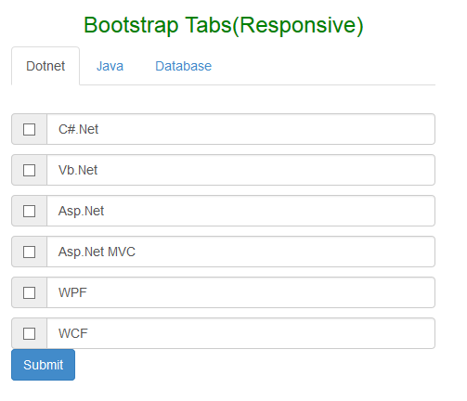This screenshot has width=467, height=401.
Task: Select the WCF checkbox
Action: coord(29,333)
